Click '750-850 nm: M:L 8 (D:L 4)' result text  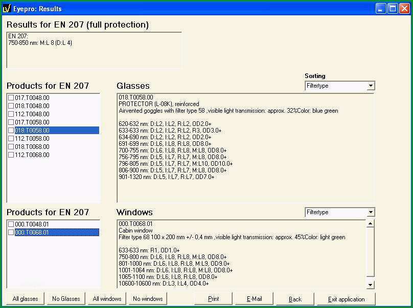pyautogui.click(x=40, y=42)
